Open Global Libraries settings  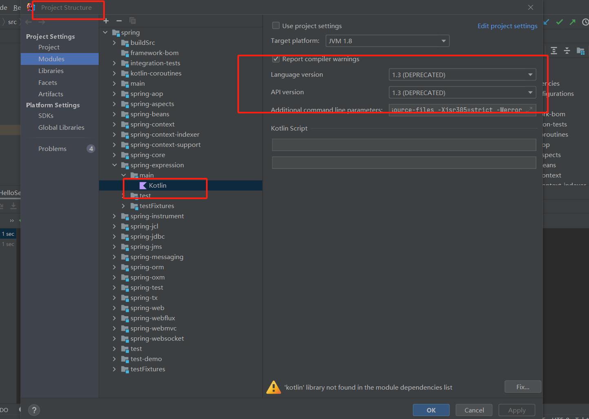coord(61,128)
